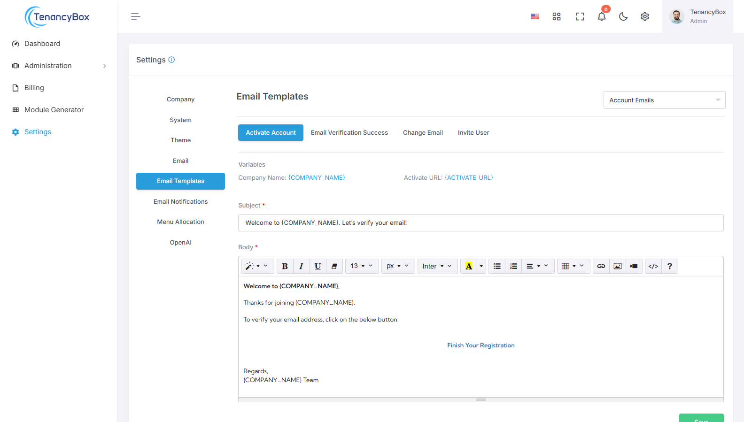Toggle bold formatting in body editor
The width and height of the screenshot is (744, 422).
pyautogui.click(x=285, y=266)
